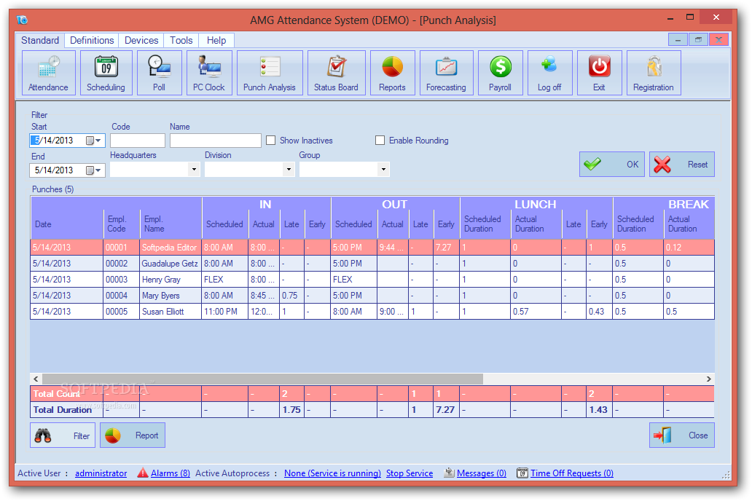
Task: Click the OK button with green checkmark
Action: (x=612, y=165)
